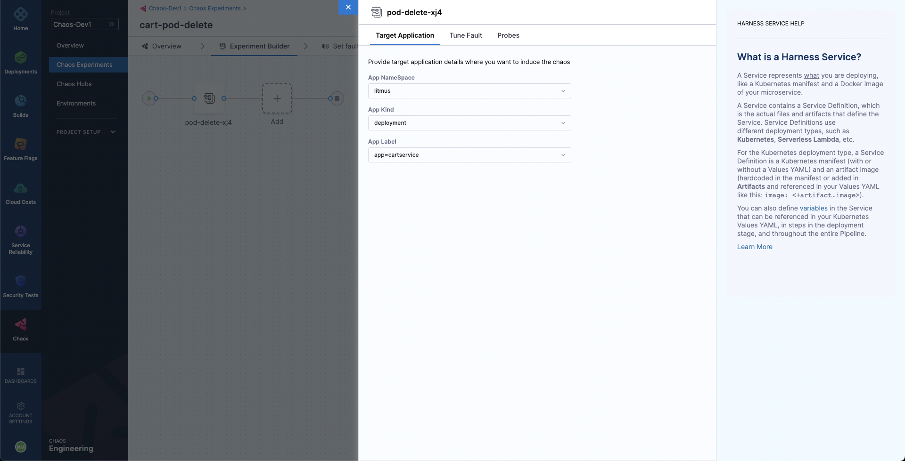Open the Service Reliability module icon

point(21,231)
